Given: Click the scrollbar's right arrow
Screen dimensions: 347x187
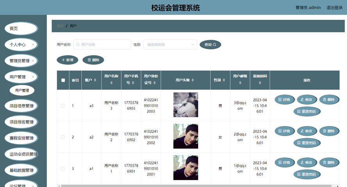Looking at the screenshot, I should 338,186.
